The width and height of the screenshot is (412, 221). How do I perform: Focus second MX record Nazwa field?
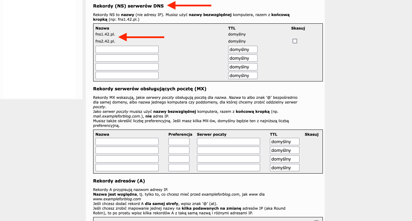[127, 150]
